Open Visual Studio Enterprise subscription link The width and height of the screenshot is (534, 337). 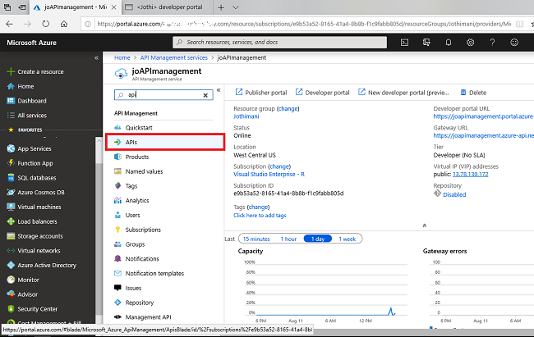[269, 174]
